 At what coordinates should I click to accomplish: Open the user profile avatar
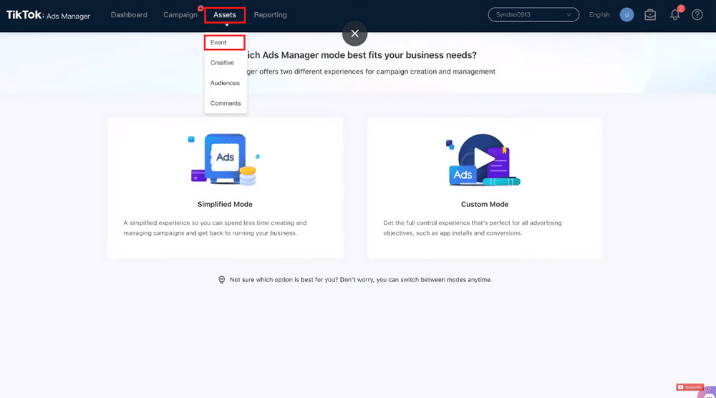tap(626, 14)
